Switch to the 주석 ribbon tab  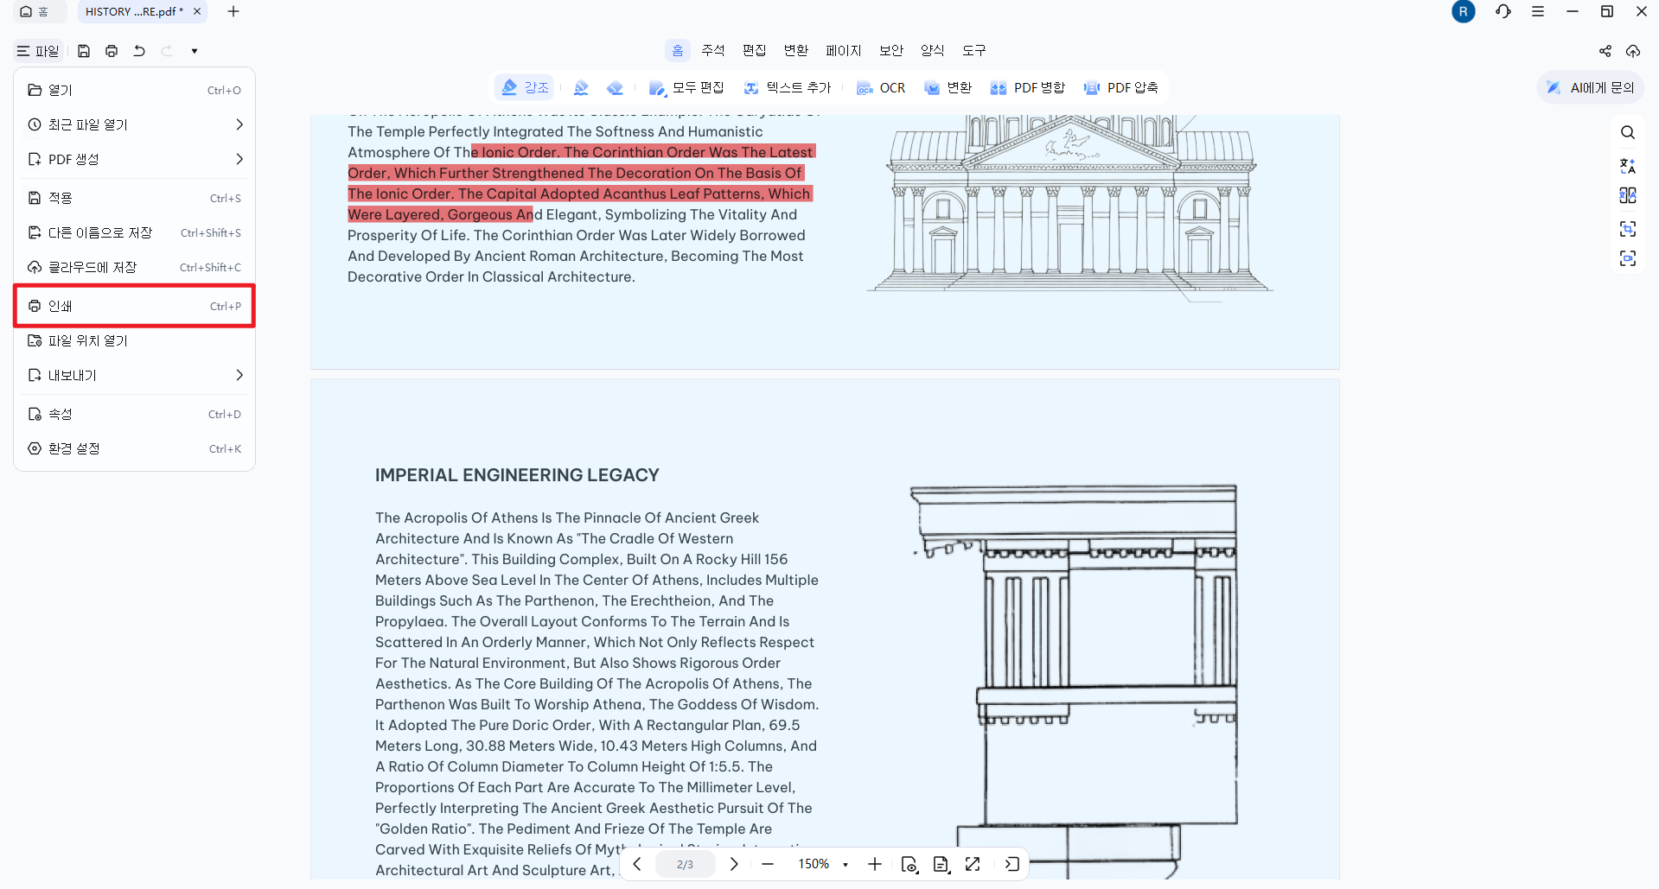click(x=713, y=51)
